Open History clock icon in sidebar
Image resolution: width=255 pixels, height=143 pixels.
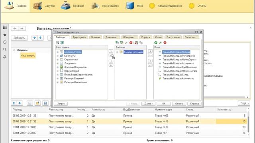point(5,42)
